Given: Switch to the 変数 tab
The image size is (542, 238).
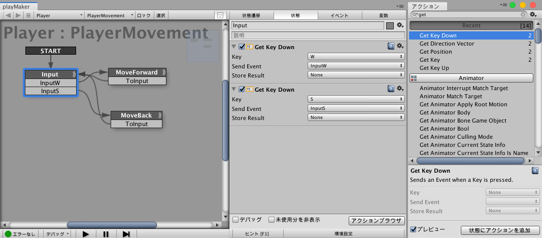Looking at the screenshot, I should pyautogui.click(x=384, y=16).
